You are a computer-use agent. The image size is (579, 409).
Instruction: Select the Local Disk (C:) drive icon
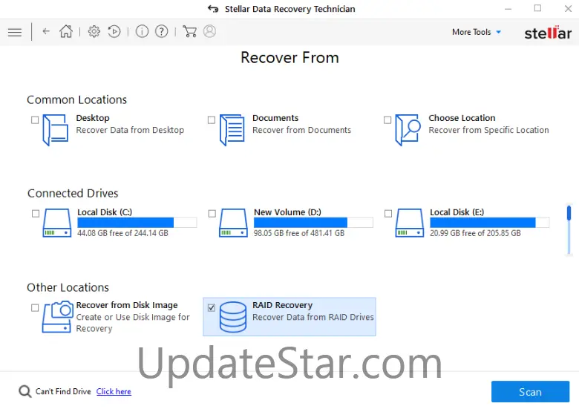pyautogui.click(x=57, y=223)
